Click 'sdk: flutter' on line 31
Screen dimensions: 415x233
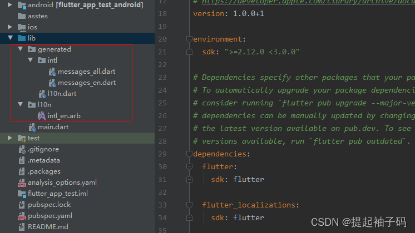(238, 179)
